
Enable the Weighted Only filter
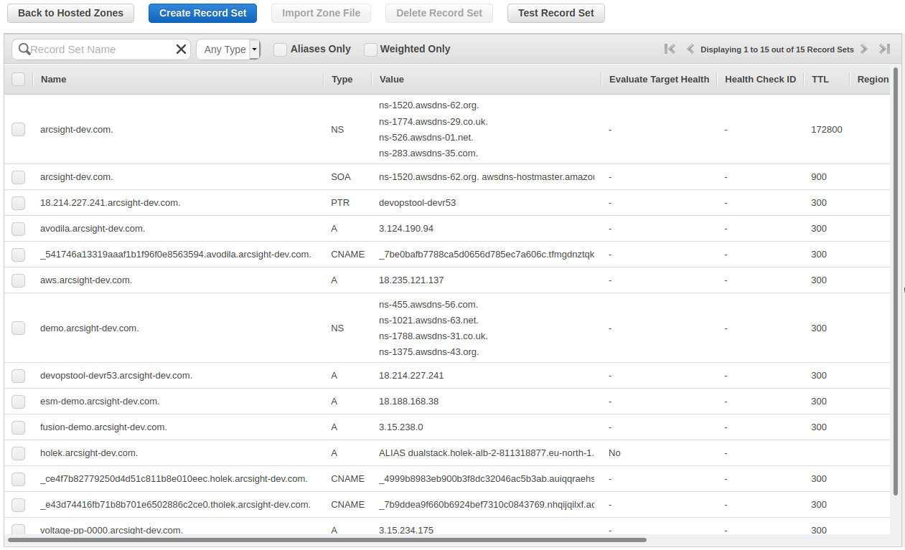click(x=370, y=49)
